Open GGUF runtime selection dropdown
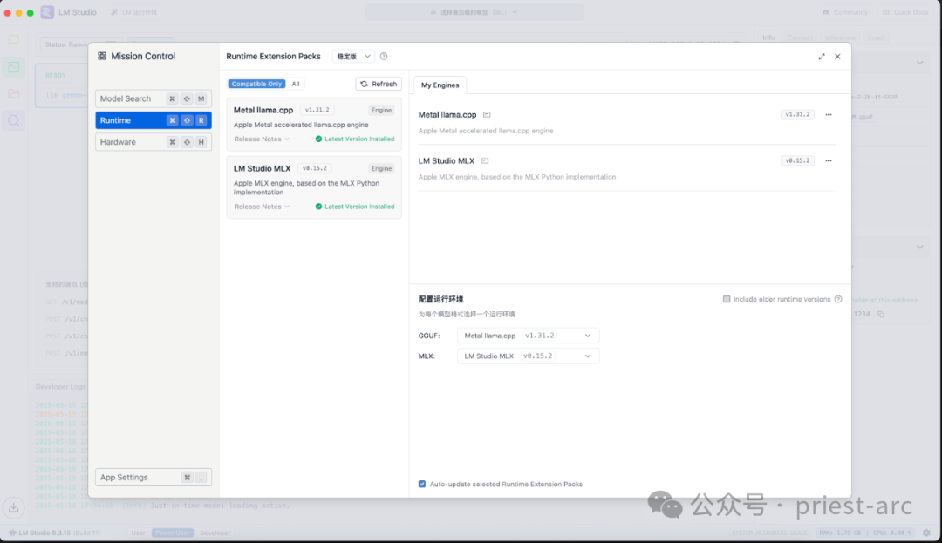Image resolution: width=942 pixels, height=543 pixels. (528, 336)
